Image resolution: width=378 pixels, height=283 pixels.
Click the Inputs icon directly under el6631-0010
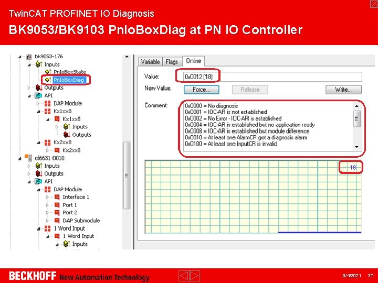click(x=39, y=166)
